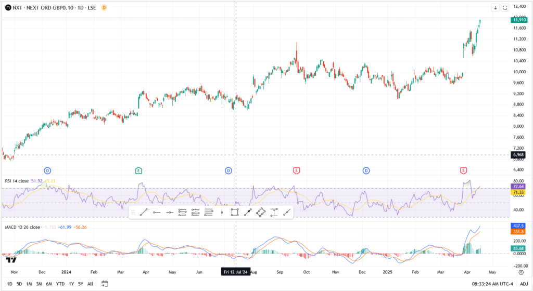
Task: Switch to the 1Y time range
Action: click(x=71, y=284)
